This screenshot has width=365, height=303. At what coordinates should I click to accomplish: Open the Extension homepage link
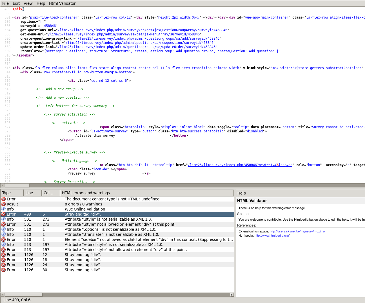click(x=297, y=231)
